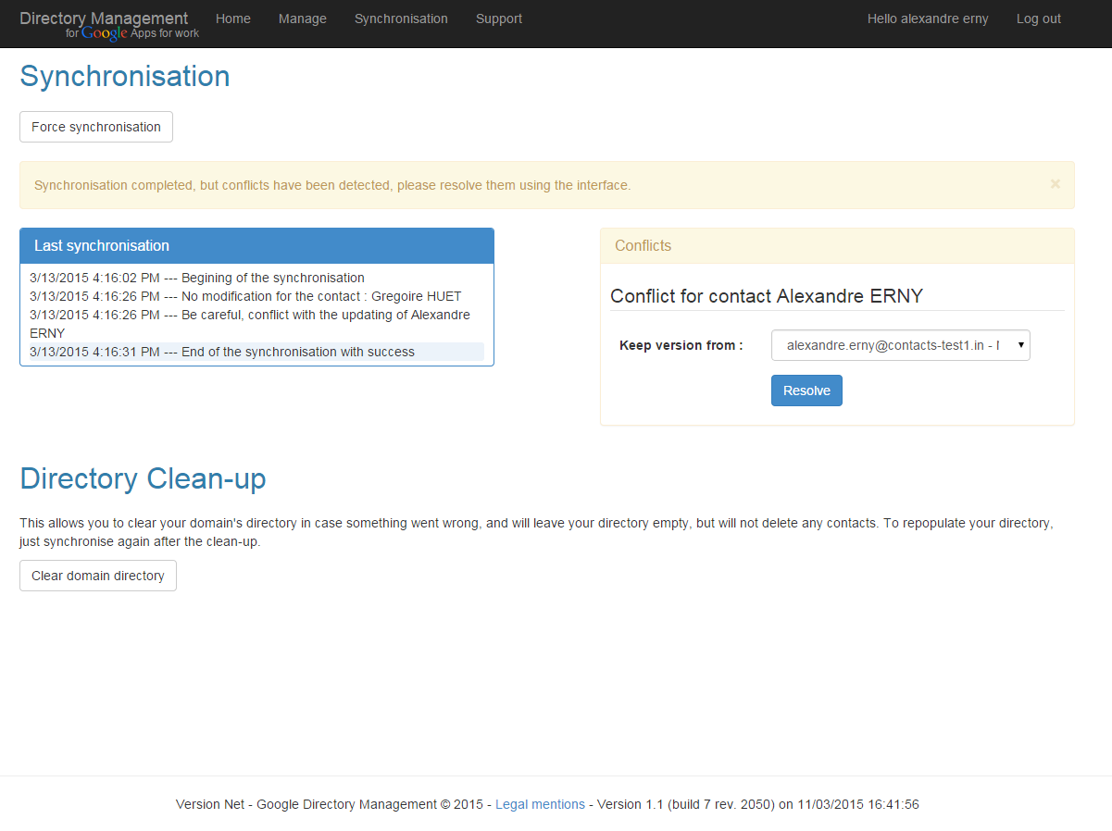This screenshot has height=831, width=1112.
Task: Log out of the application
Action: click(x=1039, y=19)
